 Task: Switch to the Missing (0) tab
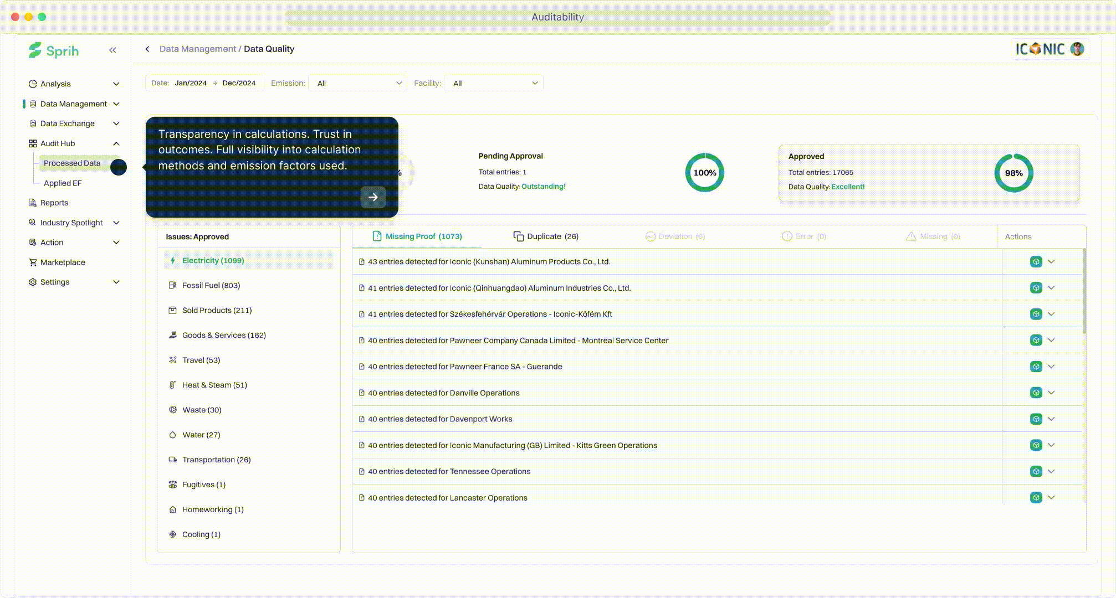tap(933, 236)
